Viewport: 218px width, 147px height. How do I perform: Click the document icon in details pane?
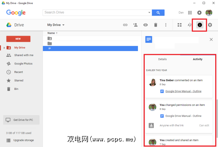point(149,39)
